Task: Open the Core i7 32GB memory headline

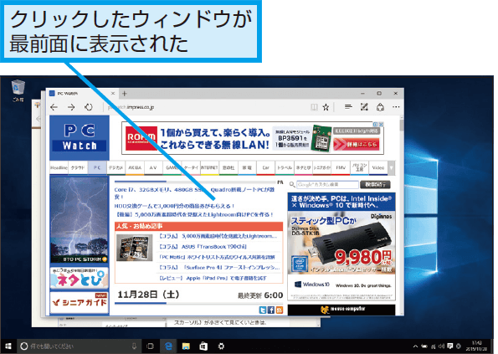Action: pos(194,192)
